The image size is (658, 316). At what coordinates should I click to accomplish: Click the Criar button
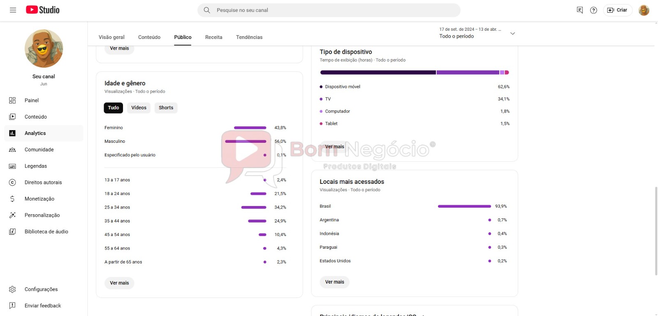pyautogui.click(x=617, y=10)
